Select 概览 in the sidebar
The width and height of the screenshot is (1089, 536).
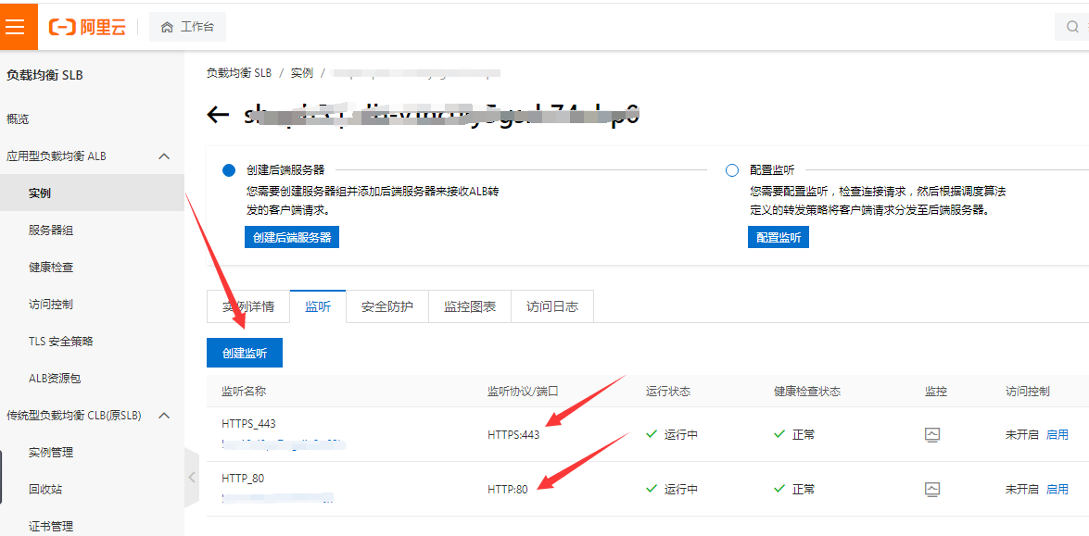18,119
